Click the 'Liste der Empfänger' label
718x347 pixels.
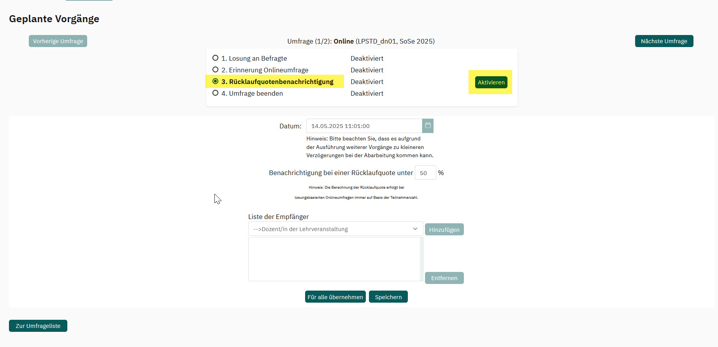[x=278, y=217]
